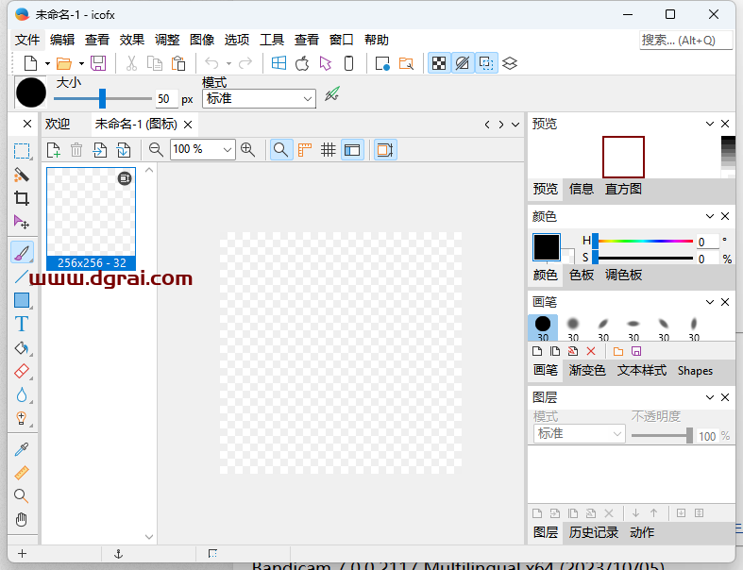The image size is (743, 570).
Task: Select the paint bucket fill tool
Action: [22, 348]
